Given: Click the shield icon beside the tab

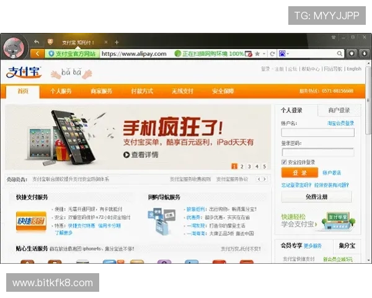Looking at the screenshot, I should click(50, 42).
